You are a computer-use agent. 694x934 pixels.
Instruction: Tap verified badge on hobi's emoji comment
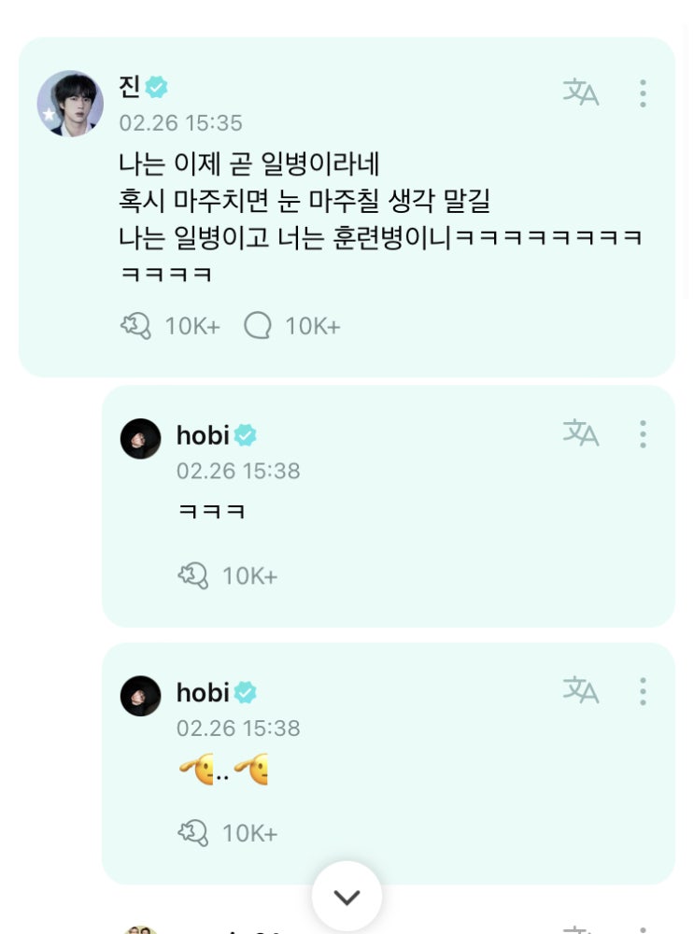[x=246, y=693]
